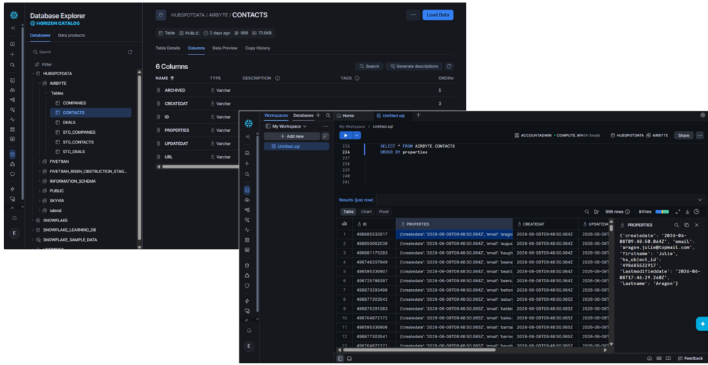708x365 pixels.
Task: Expand results pane to full screen
Action: [678, 212]
